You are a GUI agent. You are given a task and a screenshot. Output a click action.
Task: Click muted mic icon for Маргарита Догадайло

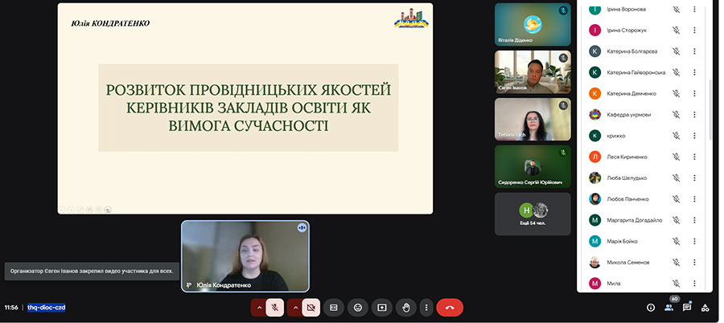click(x=676, y=220)
